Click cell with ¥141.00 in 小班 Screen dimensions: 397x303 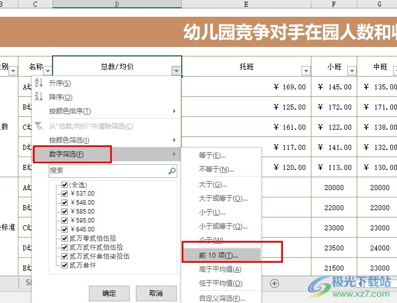pos(334,147)
